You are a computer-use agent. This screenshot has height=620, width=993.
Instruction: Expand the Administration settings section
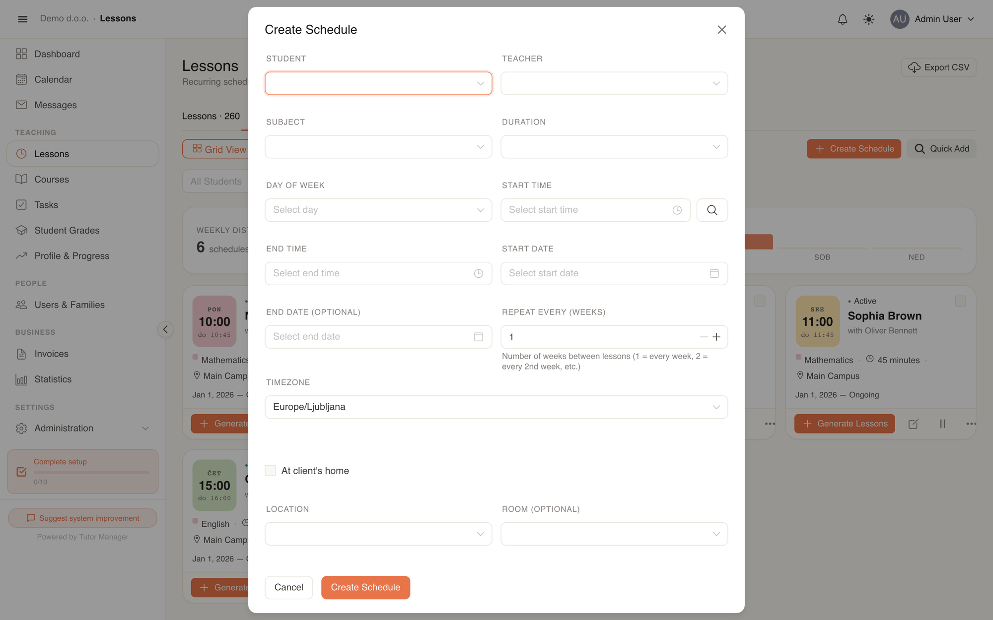click(x=82, y=428)
